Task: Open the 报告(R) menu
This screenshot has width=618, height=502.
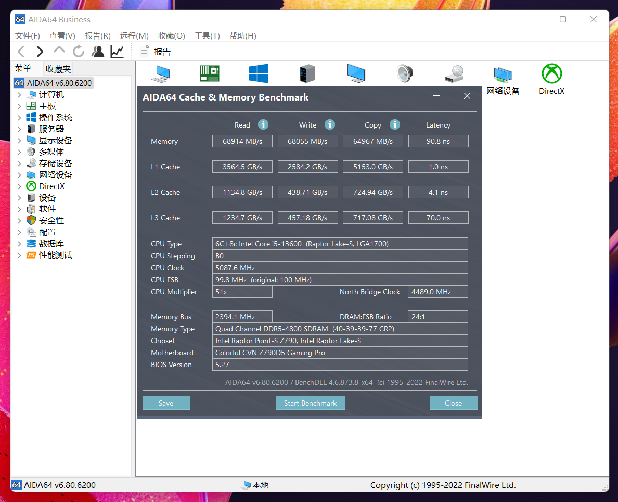Action: (97, 36)
